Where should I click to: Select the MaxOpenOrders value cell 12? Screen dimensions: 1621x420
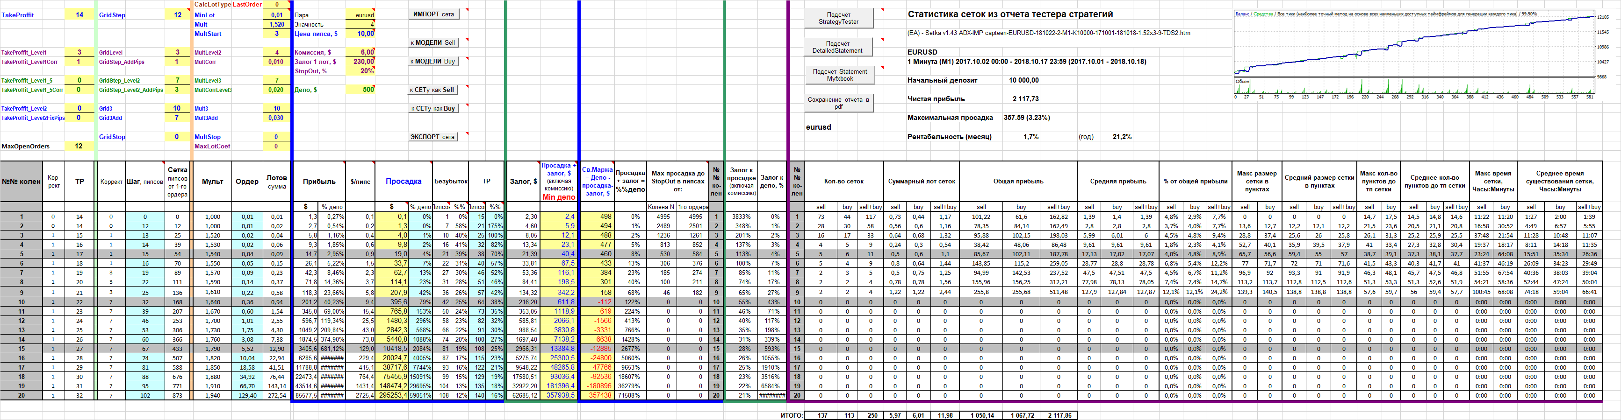79,146
